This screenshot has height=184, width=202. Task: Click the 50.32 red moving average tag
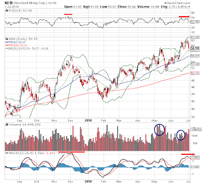pos(194,73)
